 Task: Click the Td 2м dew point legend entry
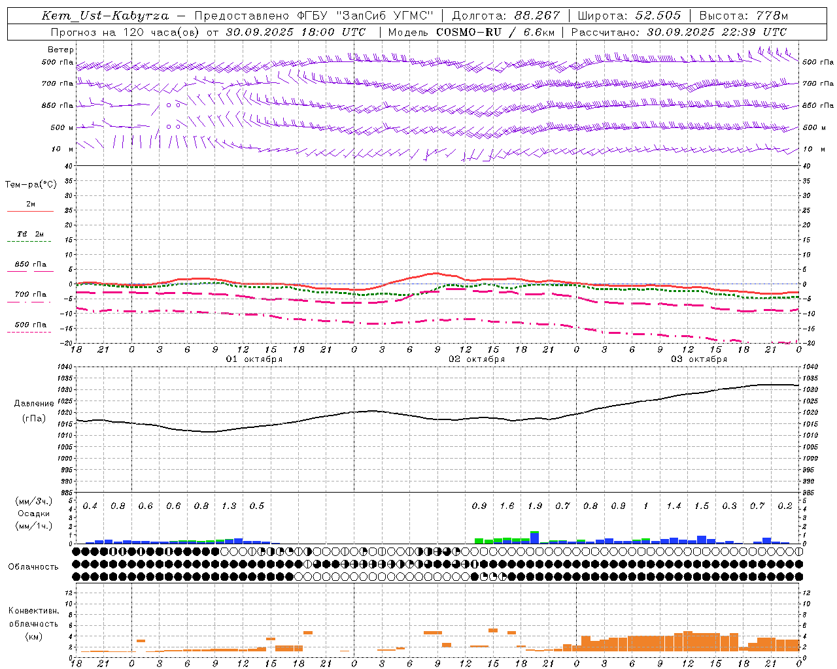pos(31,234)
